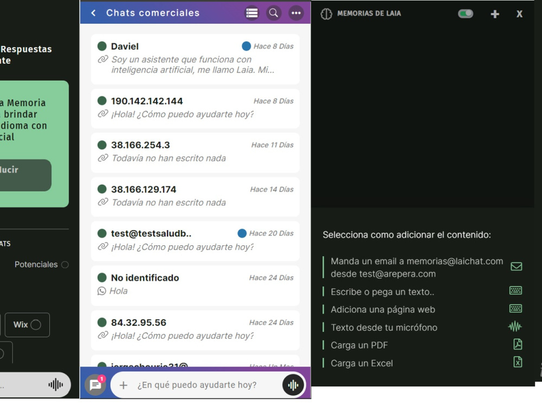Click the waveform icon for microphone text
This screenshot has width=542, height=406.
pyautogui.click(x=515, y=326)
